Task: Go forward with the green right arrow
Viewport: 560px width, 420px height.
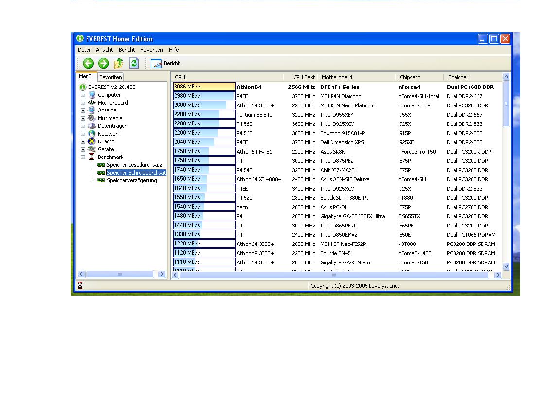Action: point(104,63)
